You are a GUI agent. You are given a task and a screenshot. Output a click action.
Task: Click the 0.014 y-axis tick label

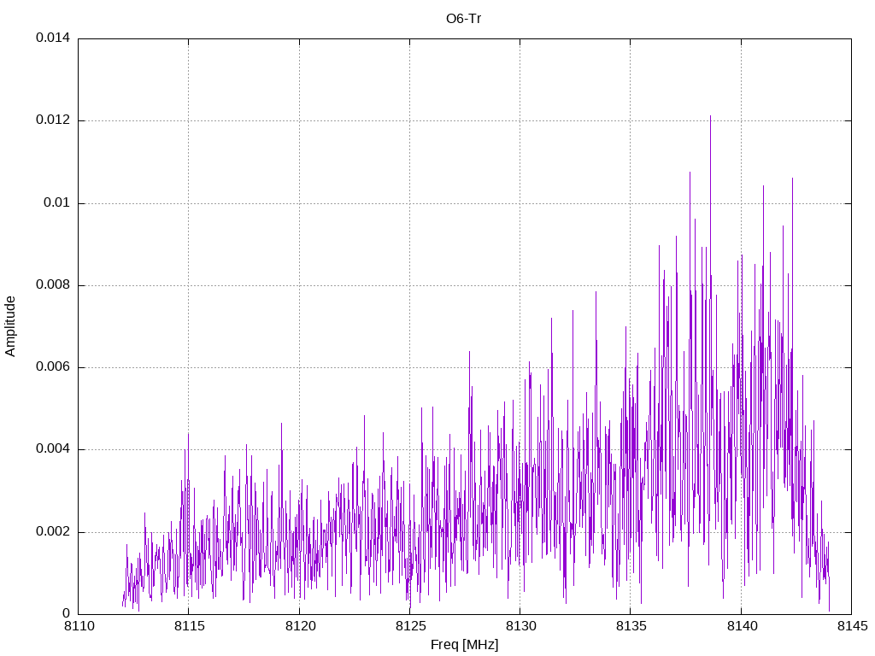[53, 38]
